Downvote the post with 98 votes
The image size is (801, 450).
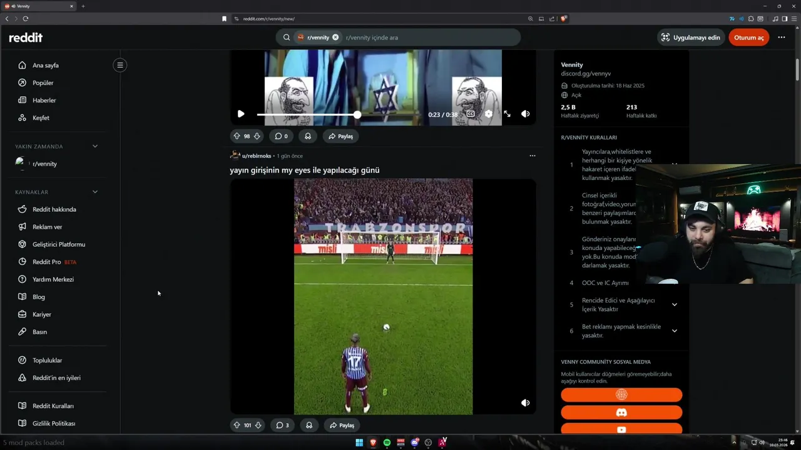[x=257, y=136]
